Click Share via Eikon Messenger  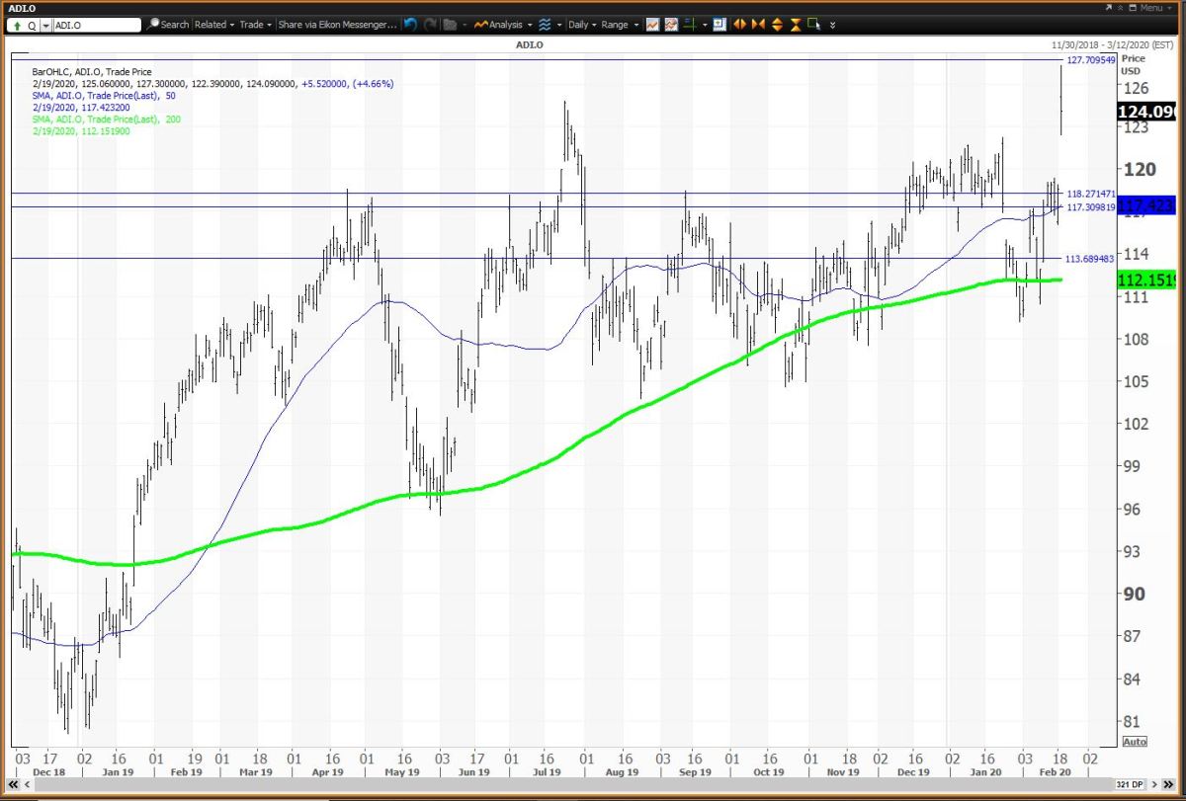(337, 24)
